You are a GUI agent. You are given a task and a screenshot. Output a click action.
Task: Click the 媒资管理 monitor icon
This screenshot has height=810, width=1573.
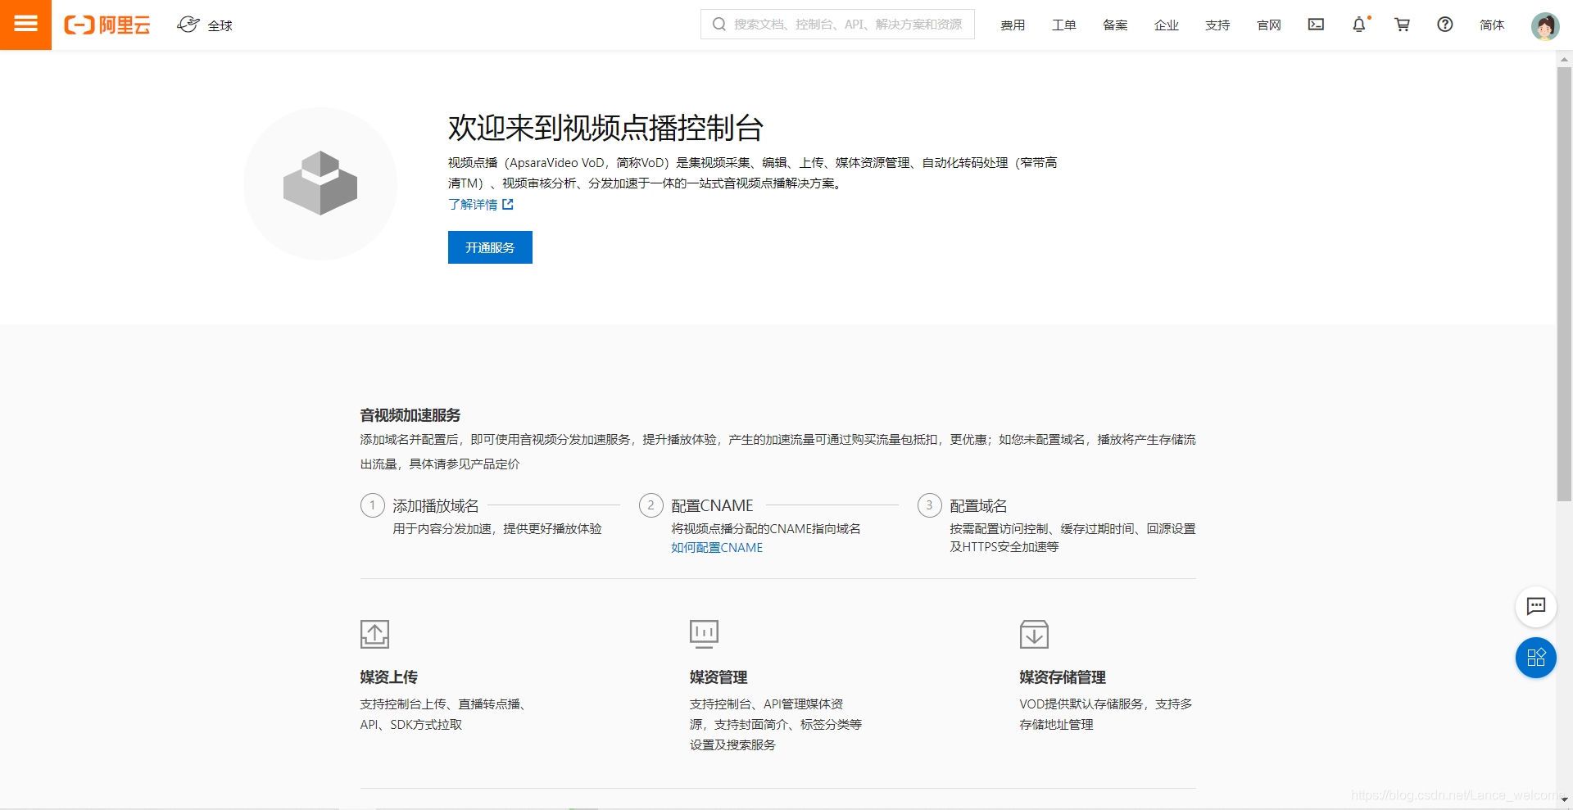tap(705, 633)
